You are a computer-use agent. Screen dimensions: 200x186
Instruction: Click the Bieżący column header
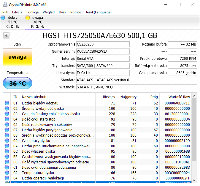(x=106, y=97)
